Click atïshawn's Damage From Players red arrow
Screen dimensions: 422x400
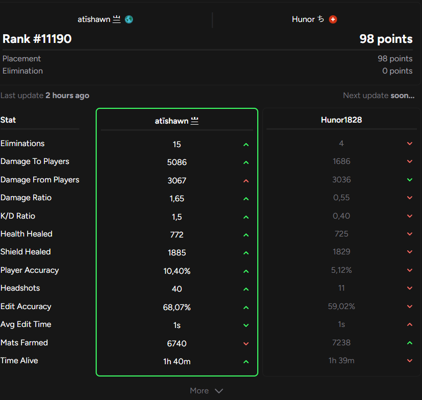tap(246, 181)
